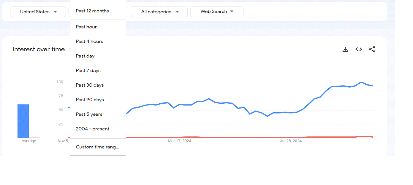Click the Jul 28, 2024 axis label

click(x=291, y=141)
